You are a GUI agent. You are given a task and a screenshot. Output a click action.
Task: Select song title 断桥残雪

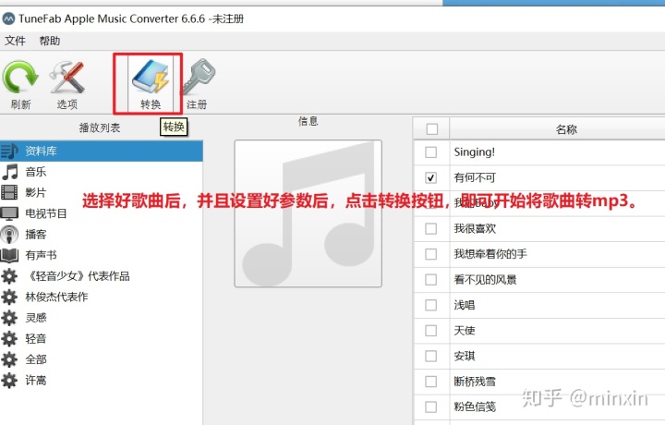coord(475,382)
